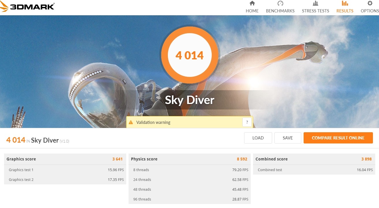Click the validation warning triangle icon
Image resolution: width=379 pixels, height=208 pixels.
pos(131,122)
